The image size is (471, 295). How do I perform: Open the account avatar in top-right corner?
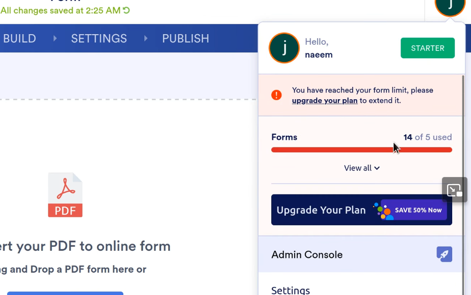click(x=449, y=6)
